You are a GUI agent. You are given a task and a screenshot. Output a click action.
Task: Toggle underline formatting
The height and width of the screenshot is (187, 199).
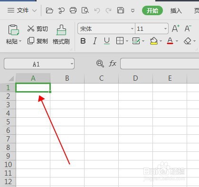click(107, 41)
